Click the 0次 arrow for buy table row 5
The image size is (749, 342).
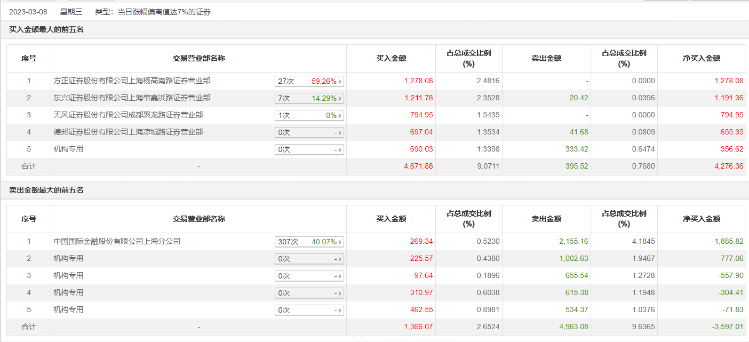click(x=340, y=150)
